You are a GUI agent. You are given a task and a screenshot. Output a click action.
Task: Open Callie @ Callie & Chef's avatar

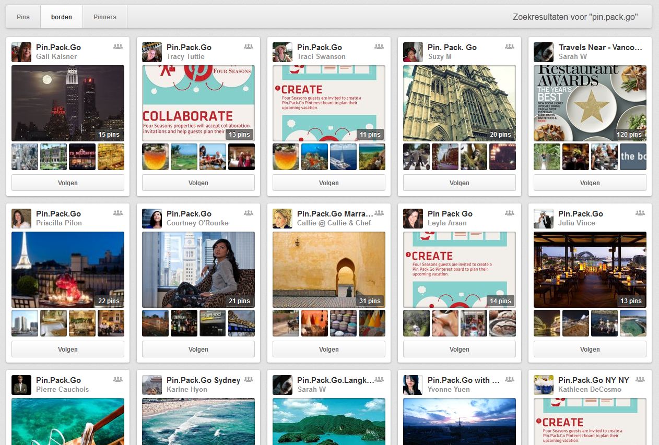click(x=283, y=219)
